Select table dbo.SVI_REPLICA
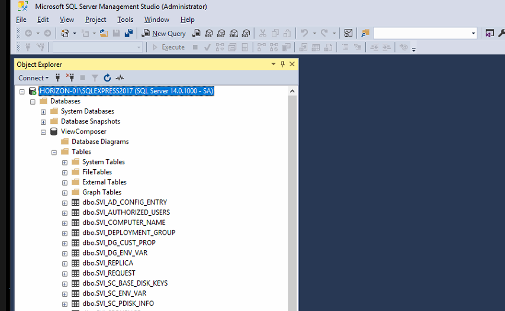The height and width of the screenshot is (311, 505). (x=108, y=263)
